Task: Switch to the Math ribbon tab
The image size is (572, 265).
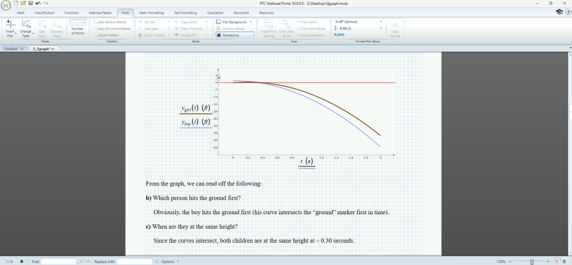Action: tap(21, 13)
